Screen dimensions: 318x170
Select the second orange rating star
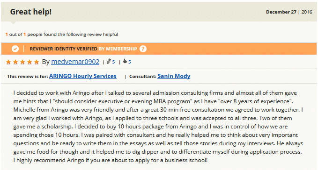point(15,62)
